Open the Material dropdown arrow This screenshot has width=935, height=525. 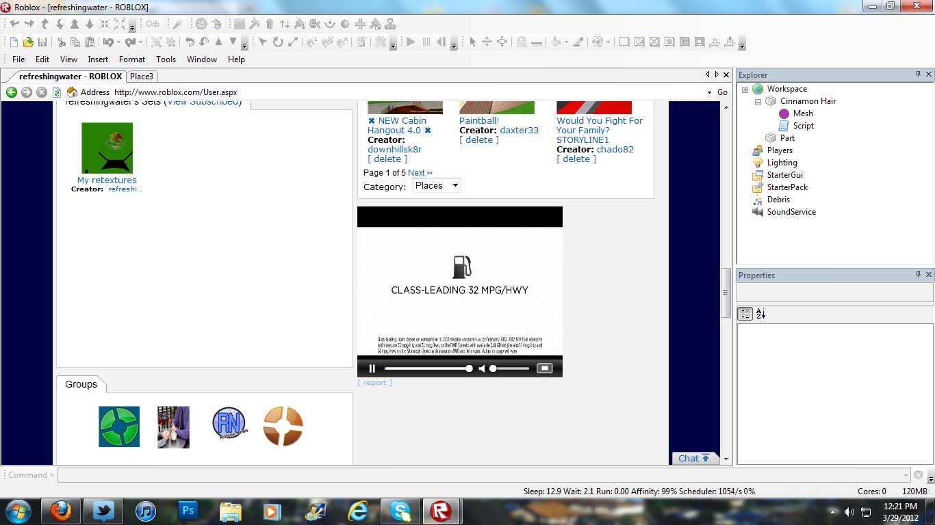607,42
